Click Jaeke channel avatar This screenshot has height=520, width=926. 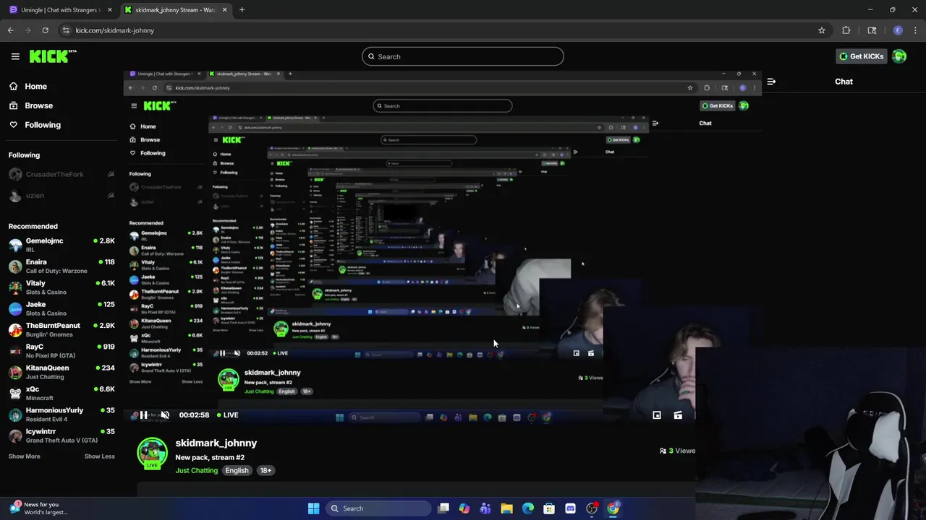(x=15, y=309)
